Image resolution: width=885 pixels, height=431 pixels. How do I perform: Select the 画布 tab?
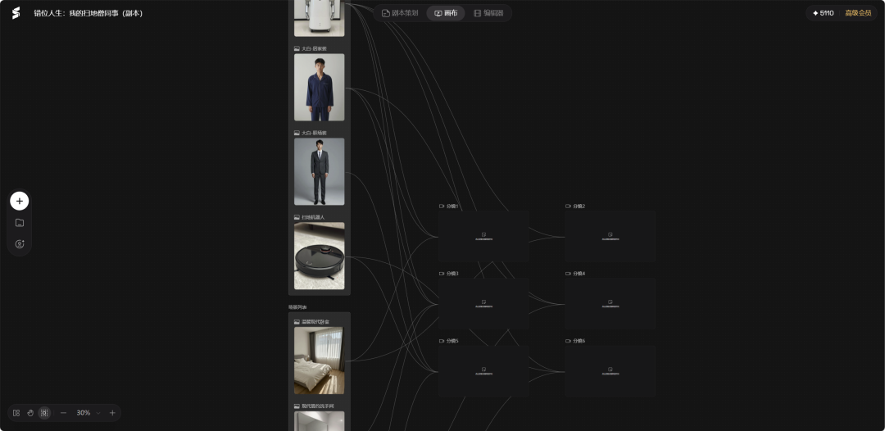[445, 13]
